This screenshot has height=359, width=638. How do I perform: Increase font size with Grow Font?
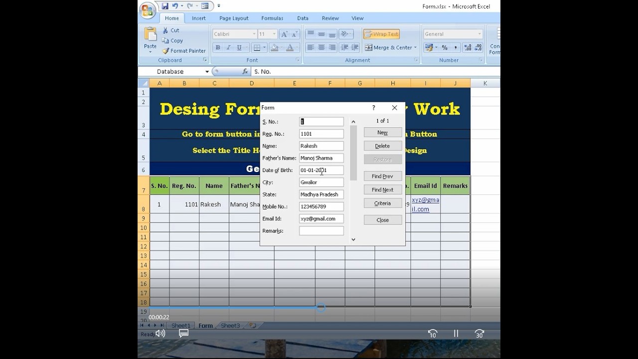(284, 34)
